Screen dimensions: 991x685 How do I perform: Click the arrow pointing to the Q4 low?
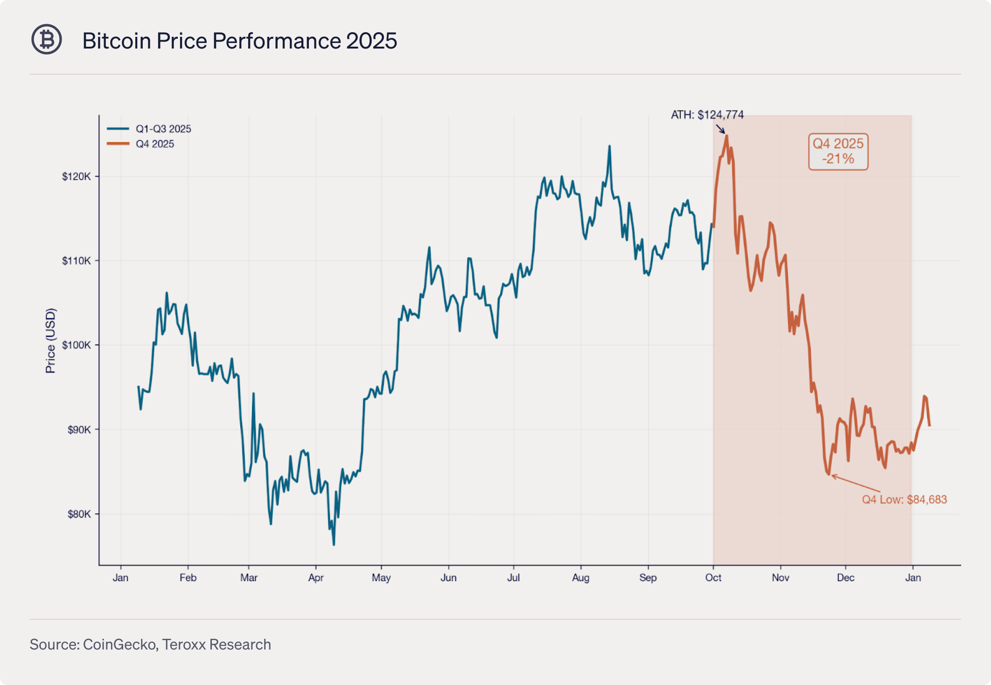855,483
